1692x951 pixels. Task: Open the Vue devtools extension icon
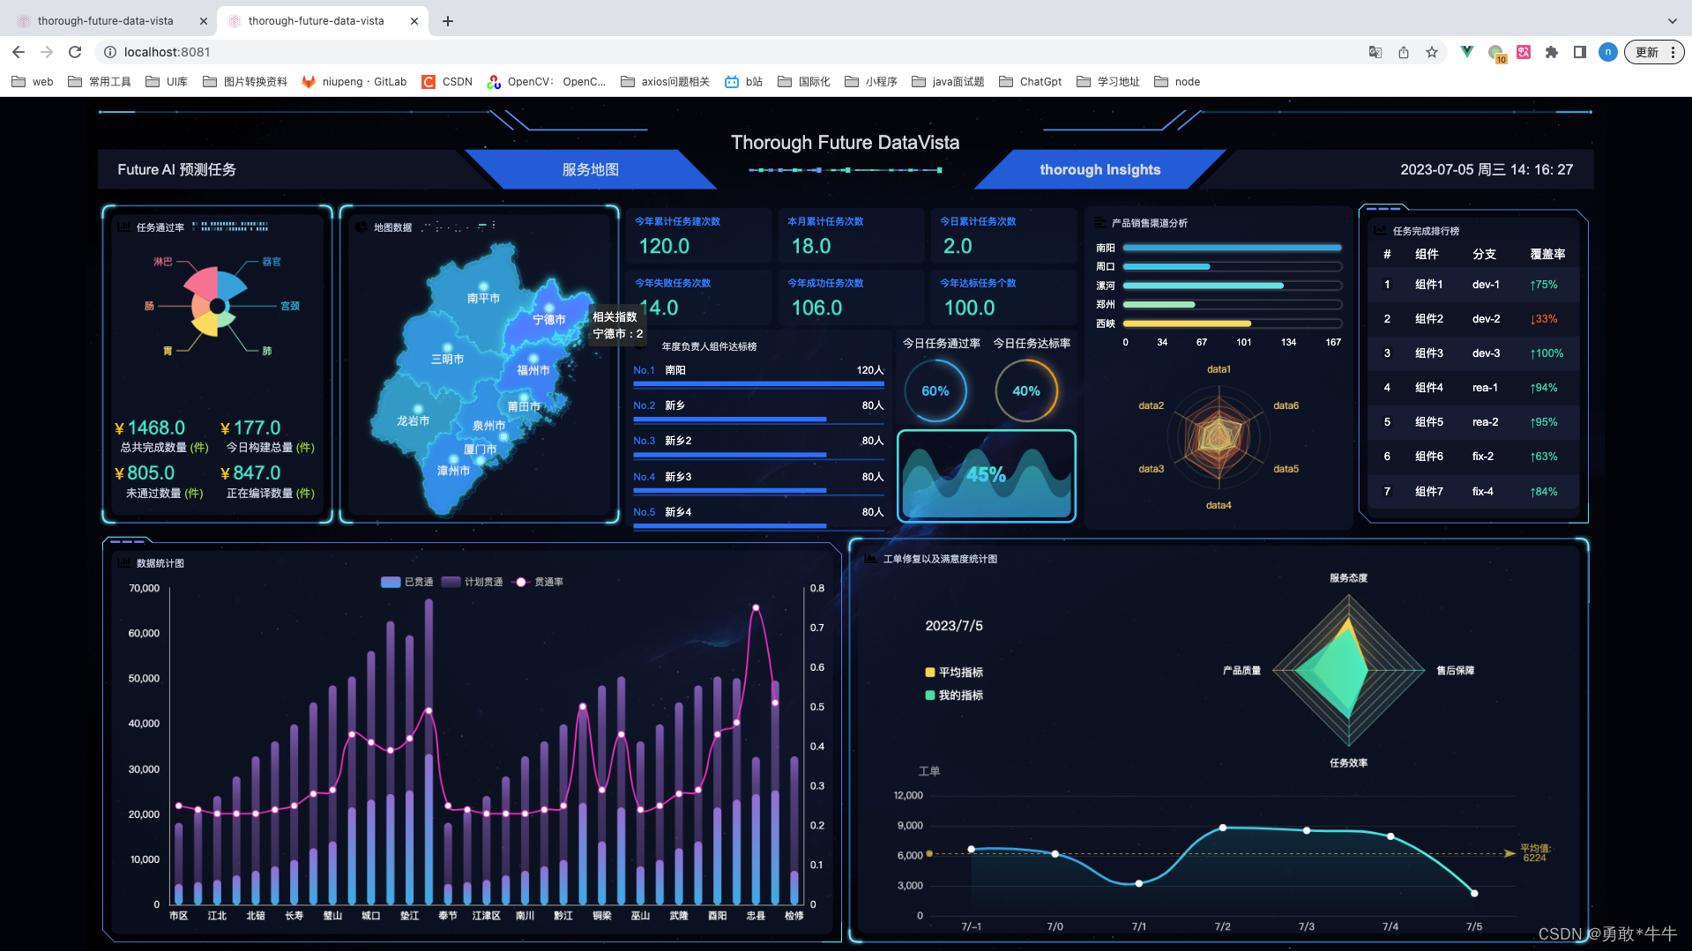[1466, 52]
